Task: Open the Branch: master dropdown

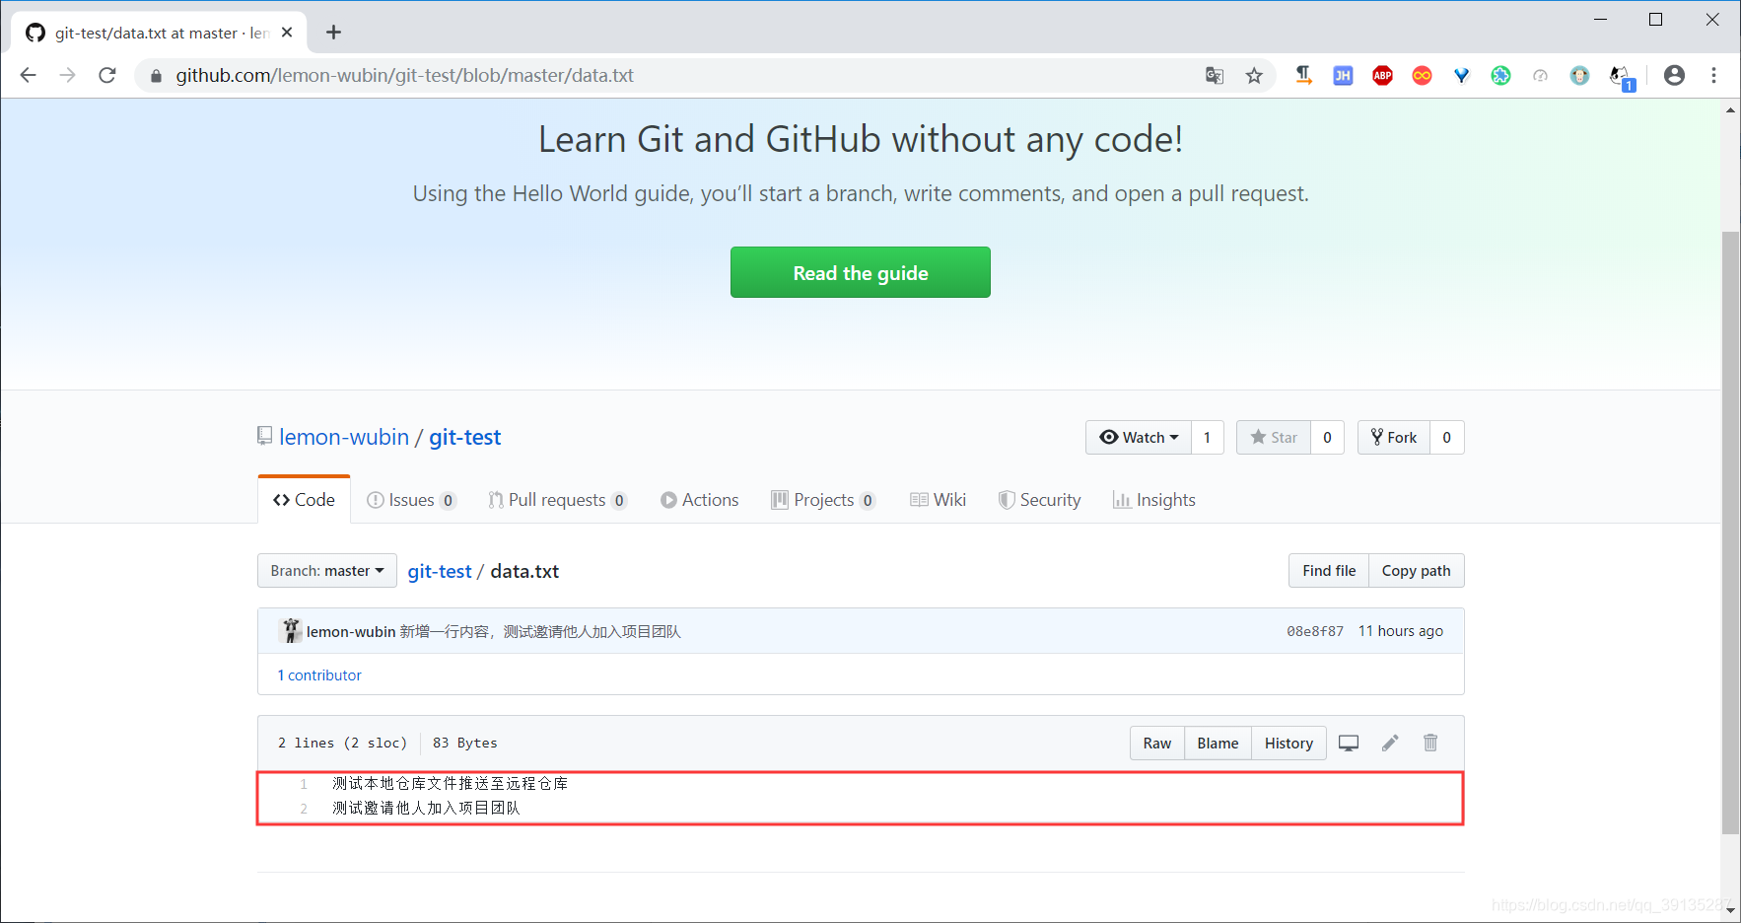Action: [327, 571]
